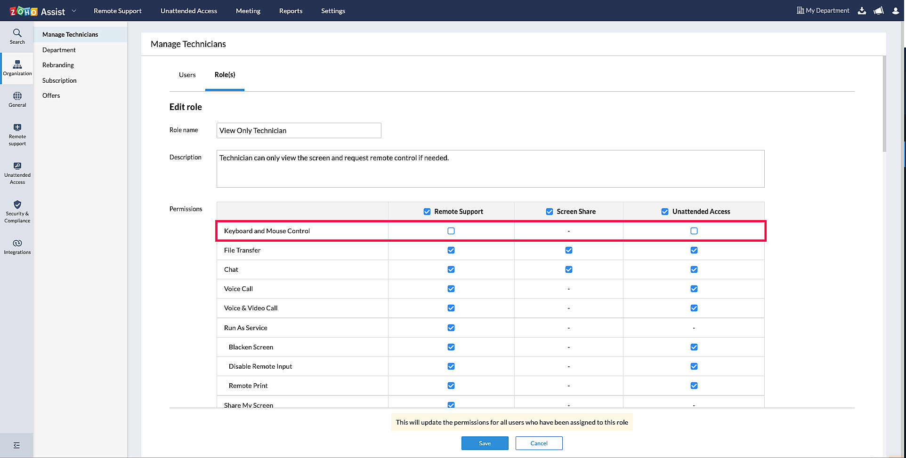Viewport: 906px width, 458px height.
Task: Go to Security & Compliance shield icon
Action: [x=17, y=211]
